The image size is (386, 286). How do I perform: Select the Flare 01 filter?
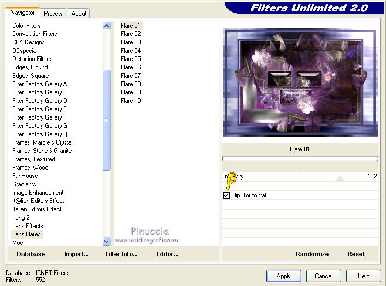coord(131,26)
